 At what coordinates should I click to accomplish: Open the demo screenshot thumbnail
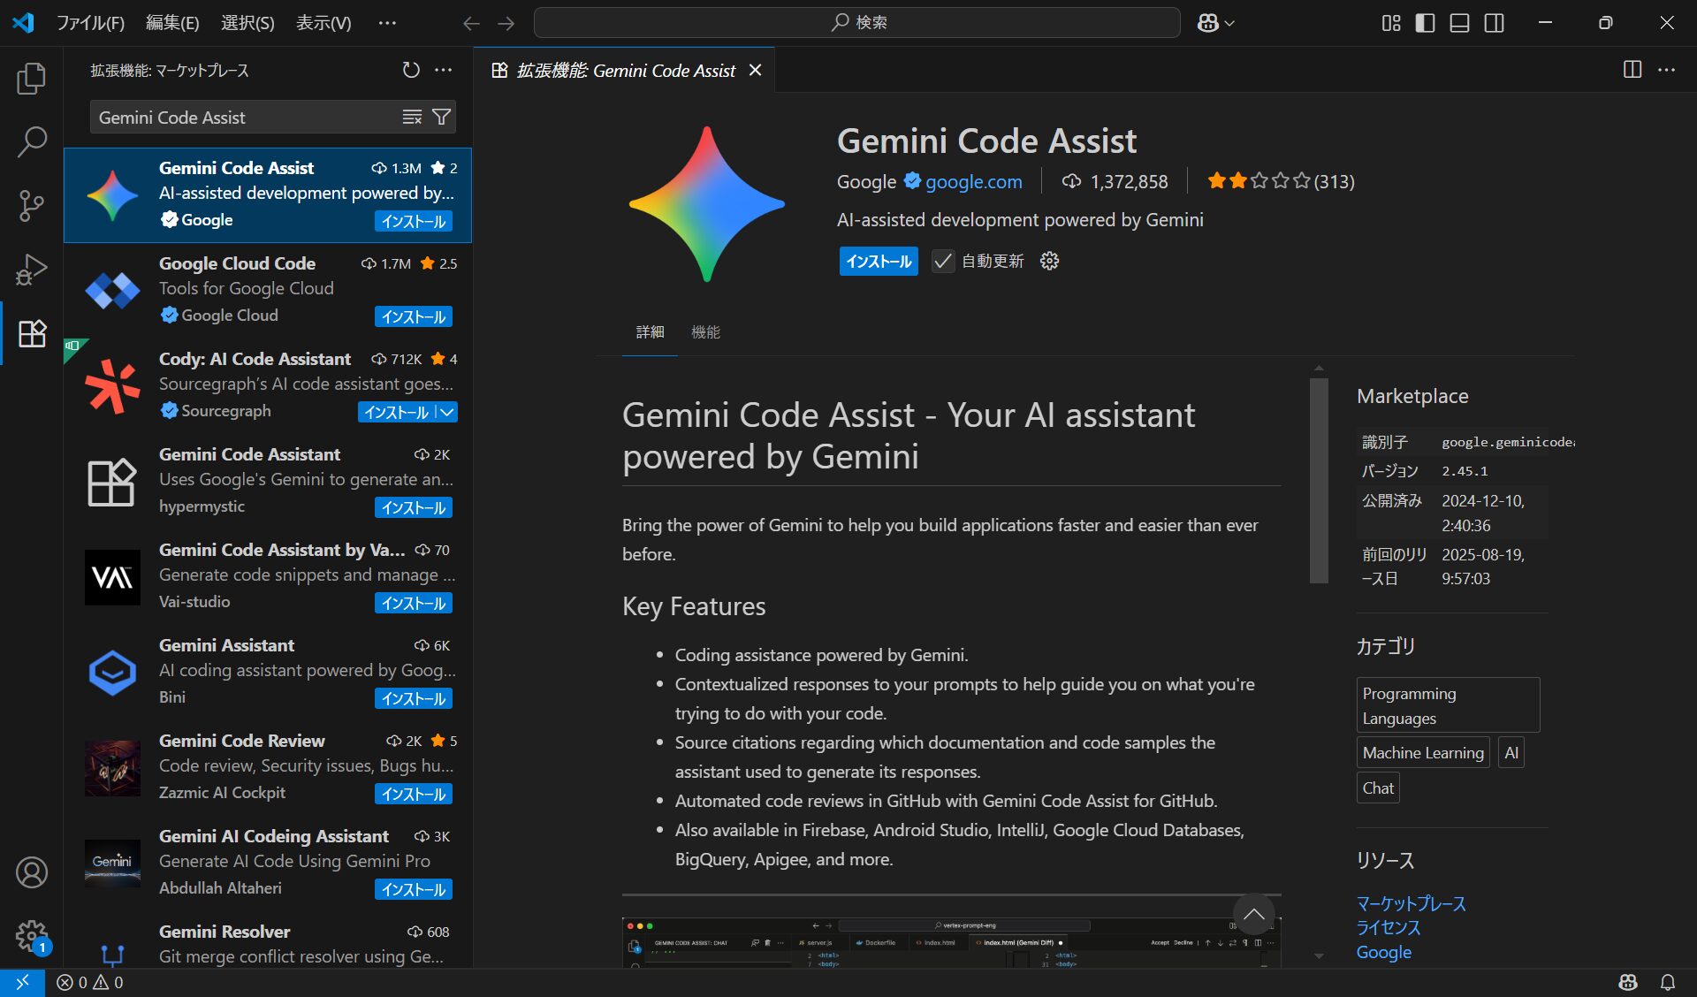952,943
